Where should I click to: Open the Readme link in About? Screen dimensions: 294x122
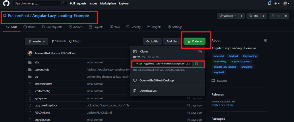[219, 81]
